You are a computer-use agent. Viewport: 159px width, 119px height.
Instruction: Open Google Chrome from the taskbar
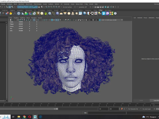click(x=24, y=117)
